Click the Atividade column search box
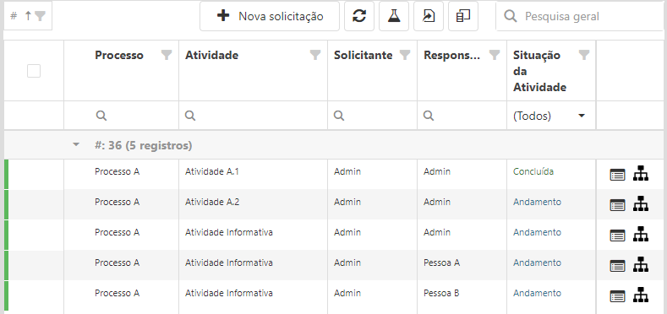667x314 pixels. (253, 116)
